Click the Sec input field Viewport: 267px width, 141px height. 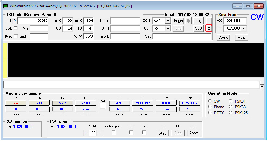pyautogui.click(x=182, y=36)
